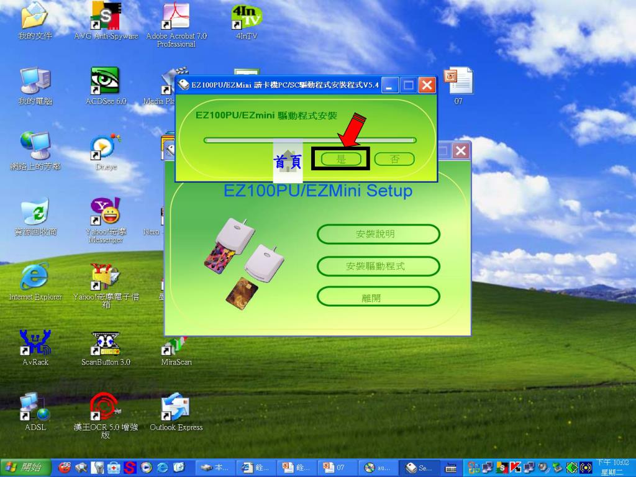Open the 我的文件 desktop folder
The height and width of the screenshot is (477, 636).
35,21
